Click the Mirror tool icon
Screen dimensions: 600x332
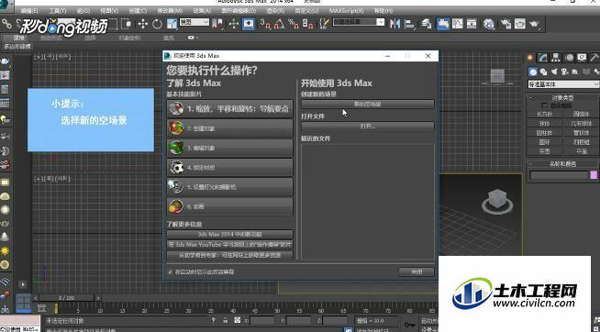394,24
